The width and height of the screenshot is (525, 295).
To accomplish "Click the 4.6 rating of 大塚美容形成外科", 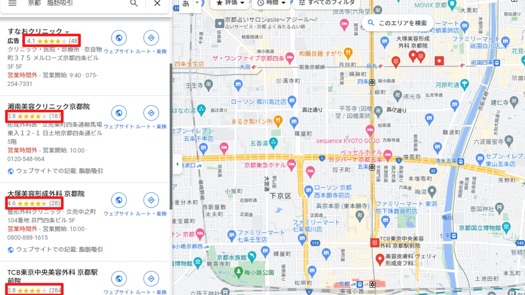I will [x=11, y=203].
